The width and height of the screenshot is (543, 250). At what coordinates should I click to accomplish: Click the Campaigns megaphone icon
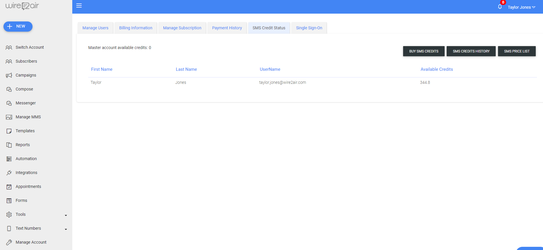coord(9,75)
